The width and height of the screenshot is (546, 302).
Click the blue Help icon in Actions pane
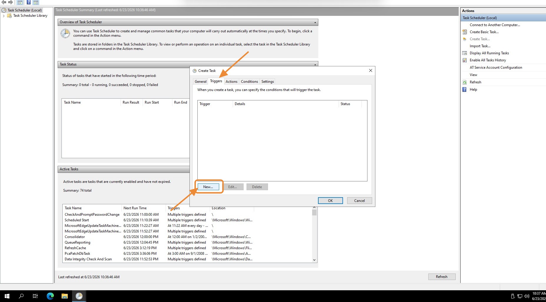(x=465, y=90)
